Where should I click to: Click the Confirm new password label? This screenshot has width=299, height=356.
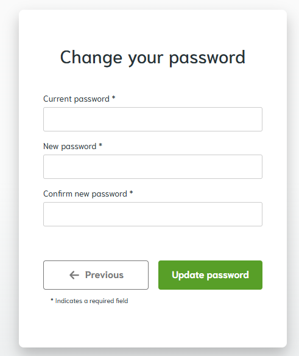tap(85, 194)
